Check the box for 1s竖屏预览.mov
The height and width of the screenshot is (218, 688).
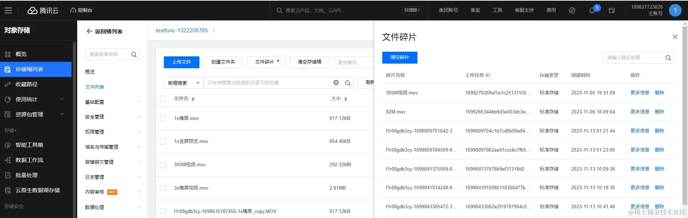163,142
